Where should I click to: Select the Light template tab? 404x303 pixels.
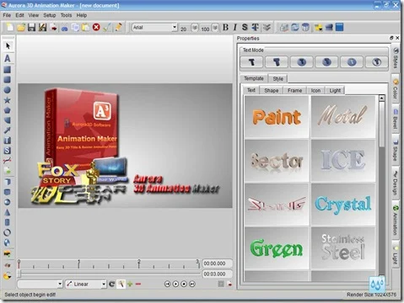pos(335,90)
